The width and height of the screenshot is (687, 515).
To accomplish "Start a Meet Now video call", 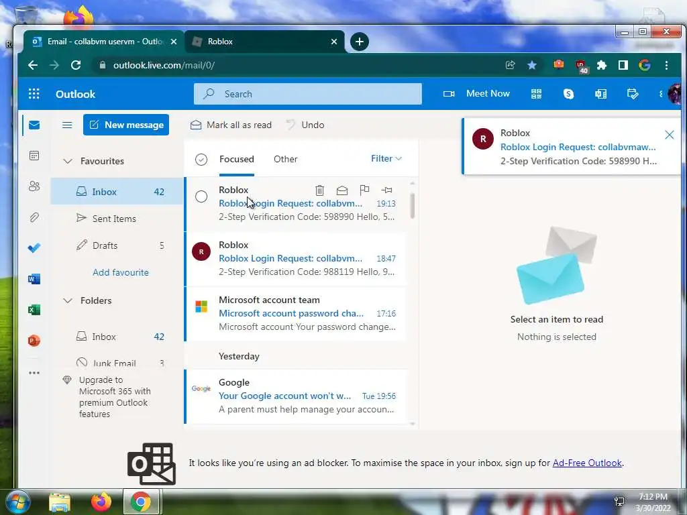I will pos(476,94).
